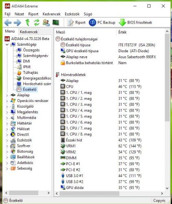Expand the Operációs rendszer node
This screenshot has height=204, width=172.
click(x=7, y=101)
